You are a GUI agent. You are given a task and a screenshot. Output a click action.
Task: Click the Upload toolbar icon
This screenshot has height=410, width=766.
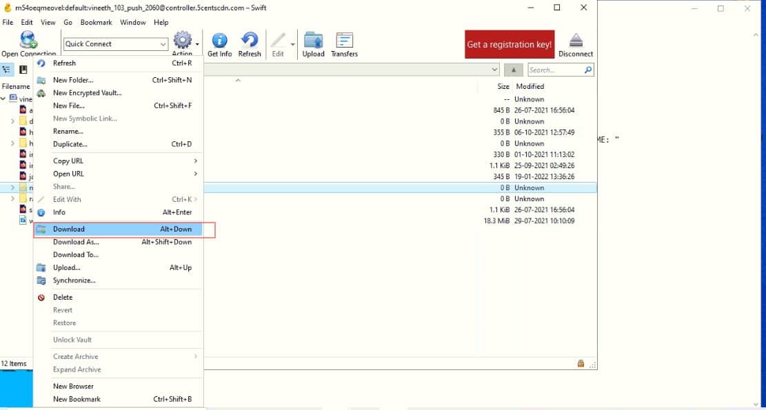pos(313,40)
